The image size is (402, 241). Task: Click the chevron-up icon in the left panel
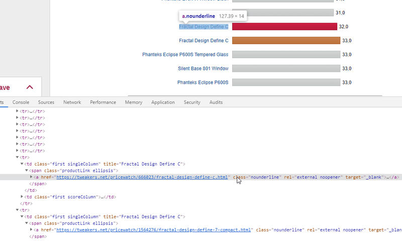30,87
